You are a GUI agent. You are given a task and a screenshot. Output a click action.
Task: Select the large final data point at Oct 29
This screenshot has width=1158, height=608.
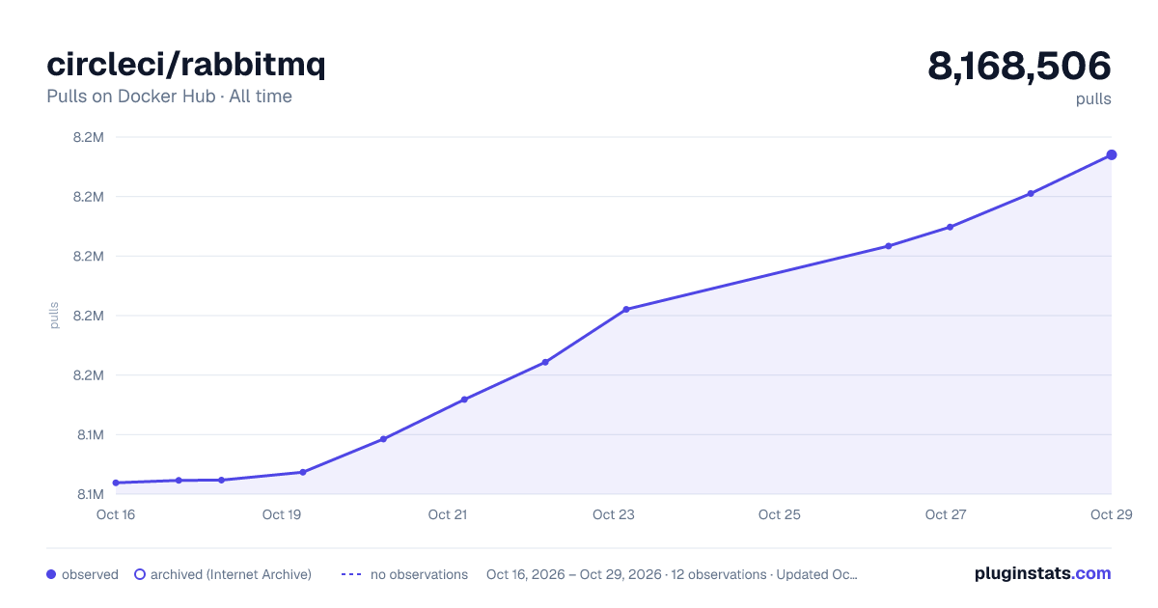click(x=1112, y=154)
